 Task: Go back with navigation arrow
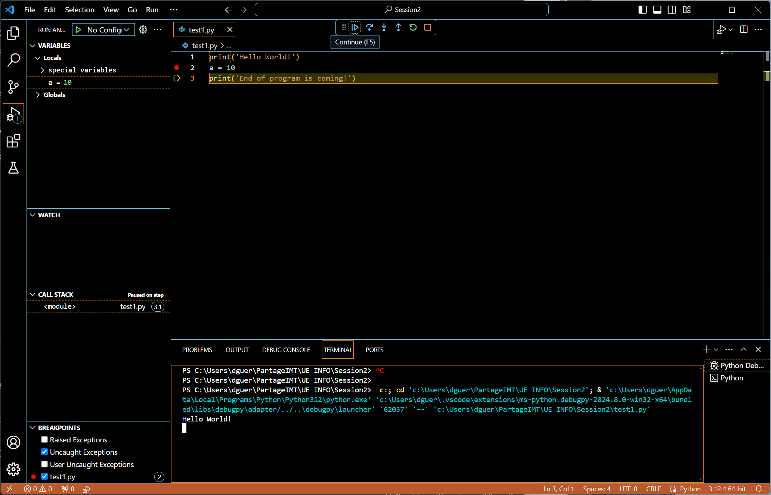(229, 10)
